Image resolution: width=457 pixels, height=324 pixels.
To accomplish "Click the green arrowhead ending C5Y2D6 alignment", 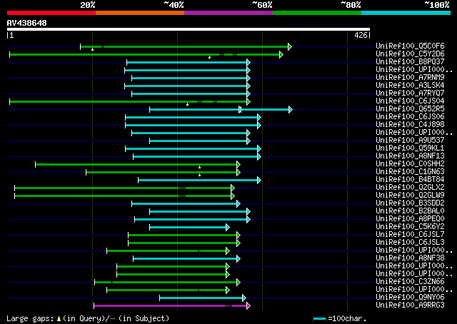I will point(281,54).
